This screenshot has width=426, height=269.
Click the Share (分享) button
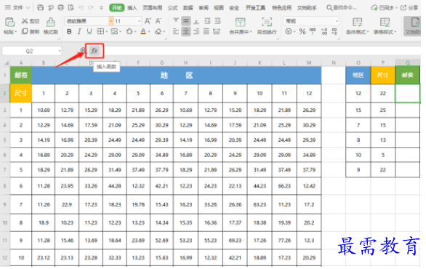[x=409, y=7]
